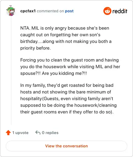133x157 pixels.
Task: Click the orange upvote arrow icon
Action: coord(8,133)
